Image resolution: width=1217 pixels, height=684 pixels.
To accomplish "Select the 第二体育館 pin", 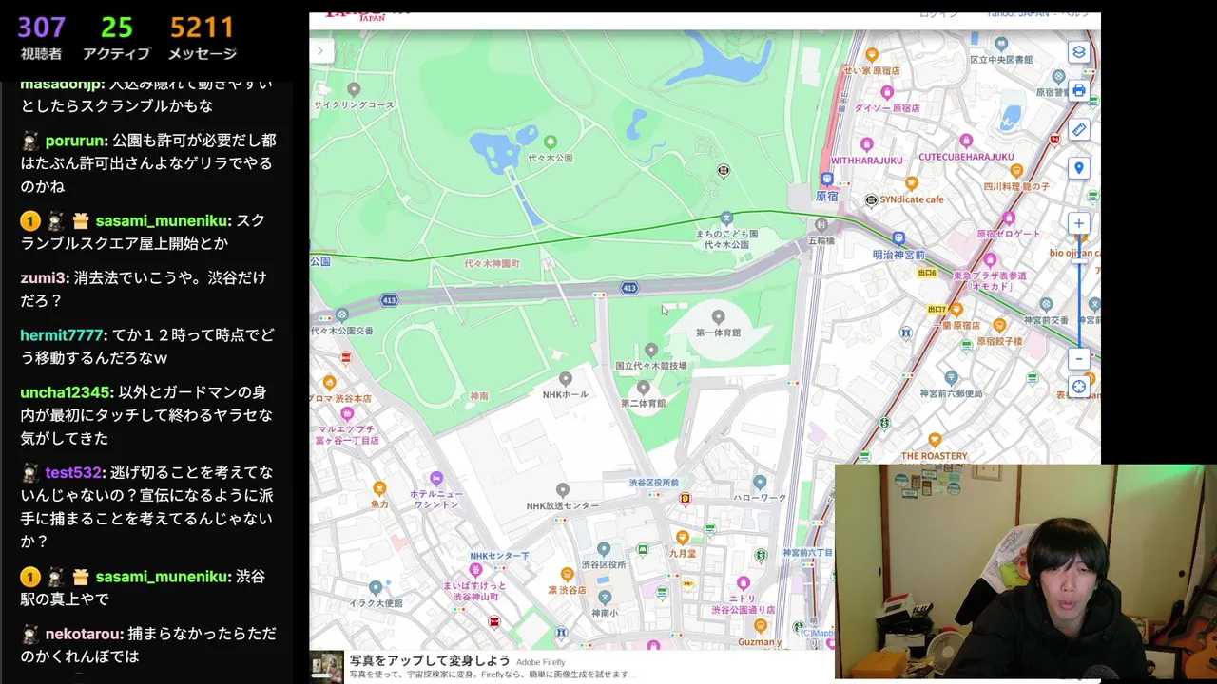I will (644, 388).
